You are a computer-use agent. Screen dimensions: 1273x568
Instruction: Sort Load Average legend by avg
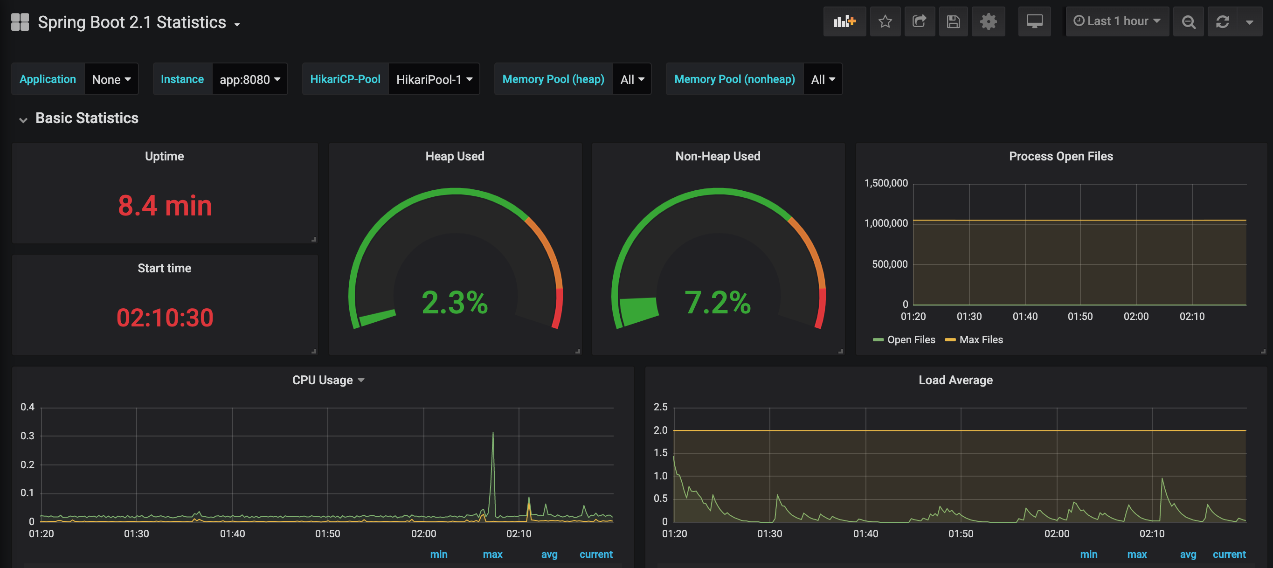coord(1188,554)
